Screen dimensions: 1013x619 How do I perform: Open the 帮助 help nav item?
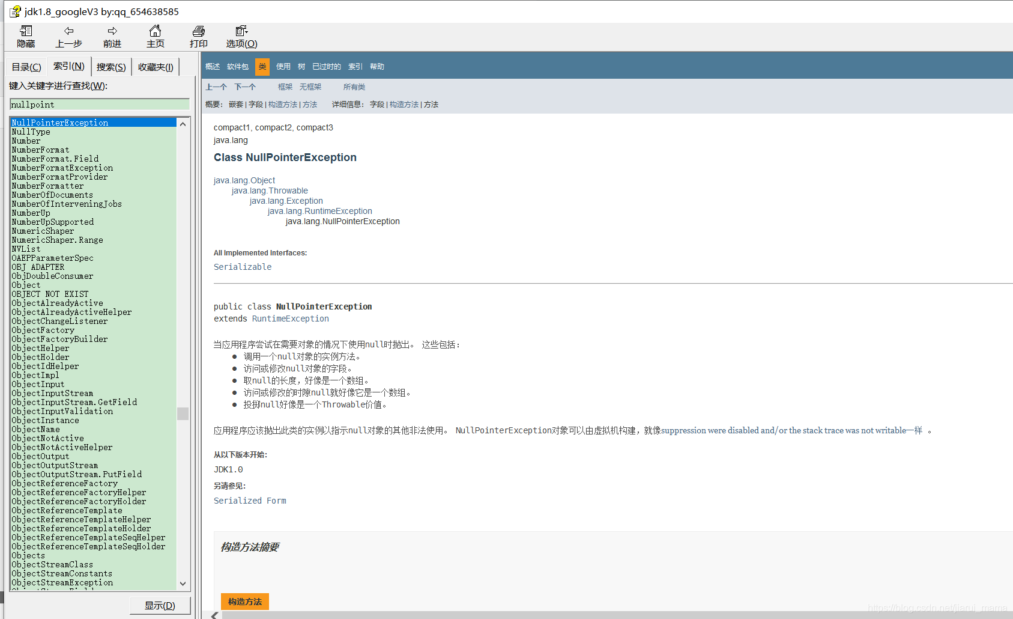(x=377, y=67)
